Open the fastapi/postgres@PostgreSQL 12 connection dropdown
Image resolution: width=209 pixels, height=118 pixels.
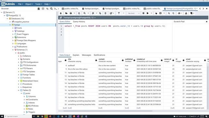pyautogui.click(x=80, y=17)
